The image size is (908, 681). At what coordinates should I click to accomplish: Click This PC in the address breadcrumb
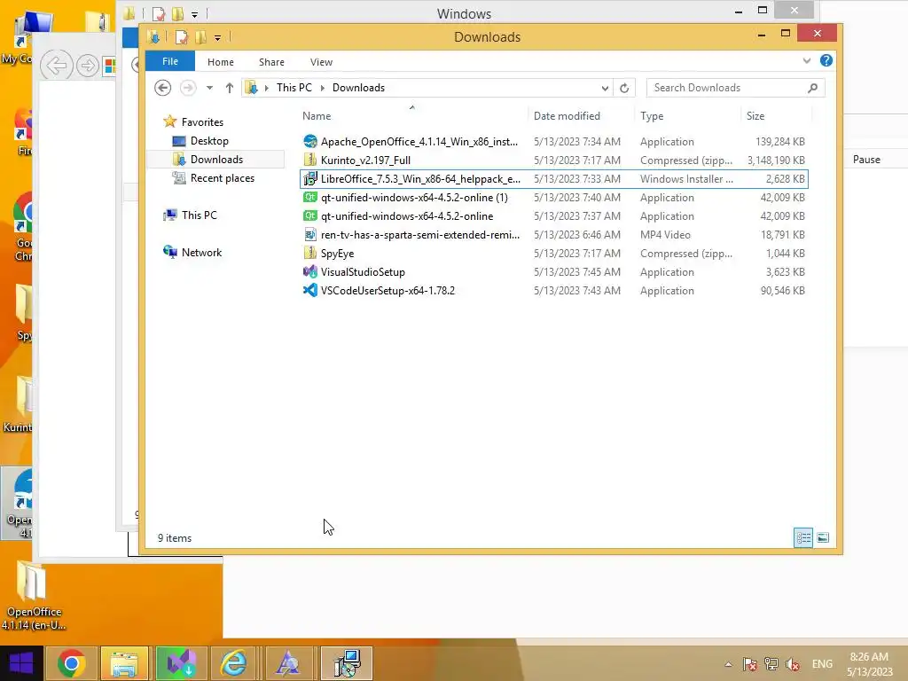click(294, 88)
